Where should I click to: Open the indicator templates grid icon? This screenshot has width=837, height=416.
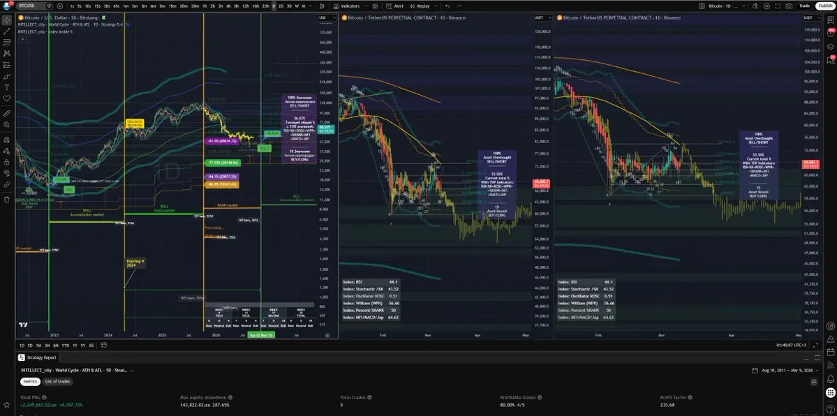pyautogui.click(x=375, y=6)
